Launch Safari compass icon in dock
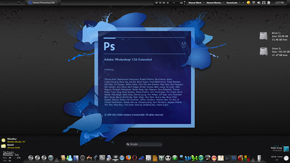The height and width of the screenshot is (163, 290). click(122, 158)
